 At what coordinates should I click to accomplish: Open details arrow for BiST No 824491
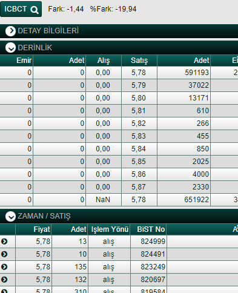coord(4,254)
